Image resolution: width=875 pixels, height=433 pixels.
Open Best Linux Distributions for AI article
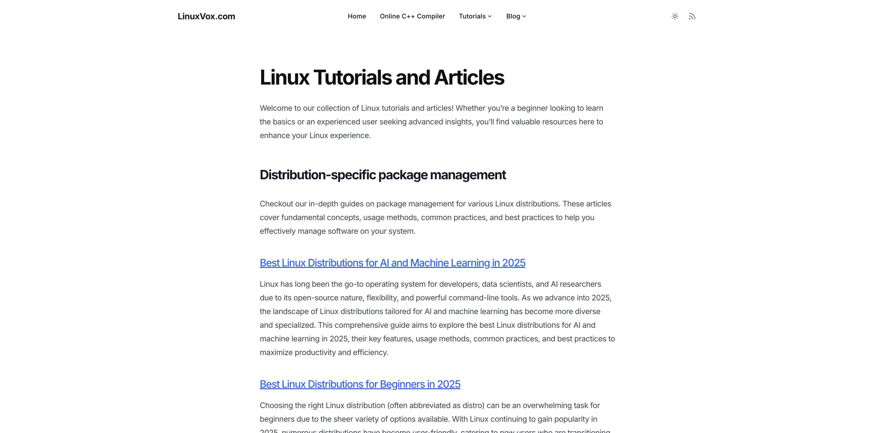point(392,263)
